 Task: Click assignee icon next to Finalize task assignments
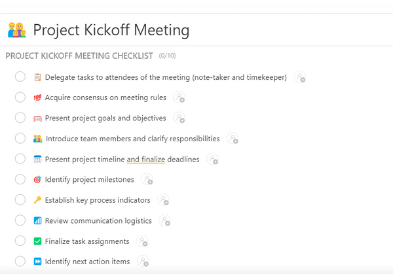click(142, 241)
